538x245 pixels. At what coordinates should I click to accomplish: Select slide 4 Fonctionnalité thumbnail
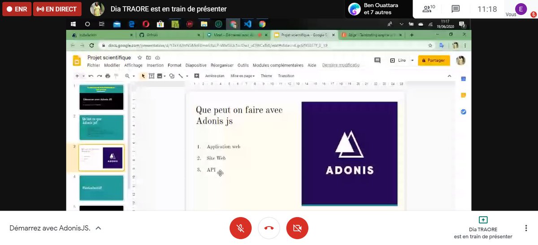101,188
